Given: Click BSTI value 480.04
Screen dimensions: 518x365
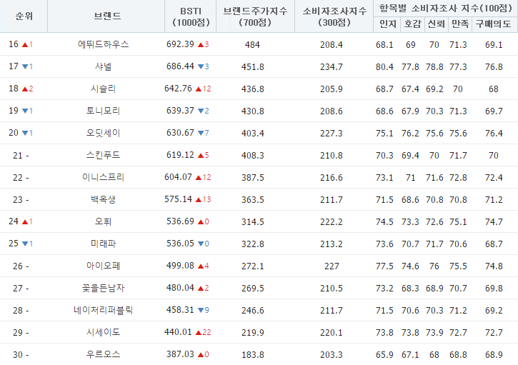Looking at the screenshot, I should (x=180, y=288).
